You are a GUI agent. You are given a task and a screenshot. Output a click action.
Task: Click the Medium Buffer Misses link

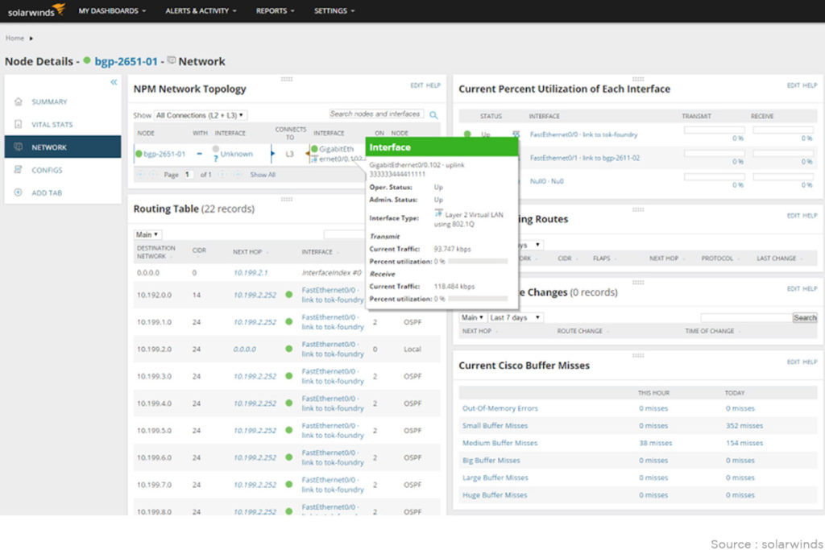point(500,443)
